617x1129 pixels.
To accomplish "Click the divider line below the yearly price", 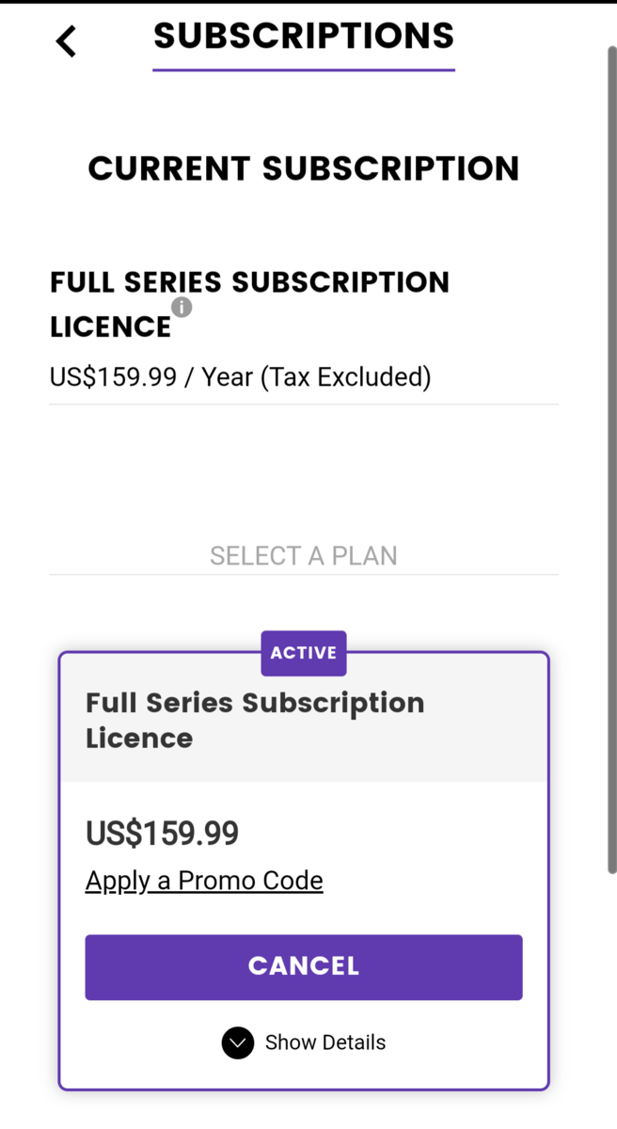I will point(304,405).
